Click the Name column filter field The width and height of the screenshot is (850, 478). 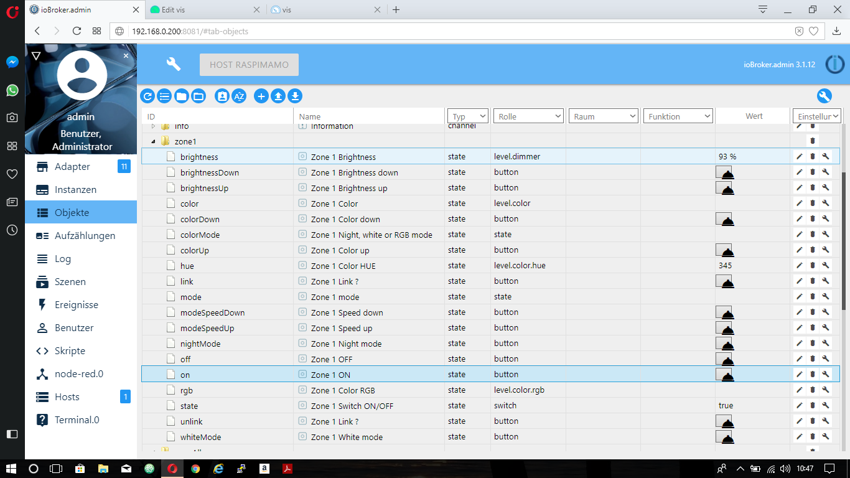369,116
